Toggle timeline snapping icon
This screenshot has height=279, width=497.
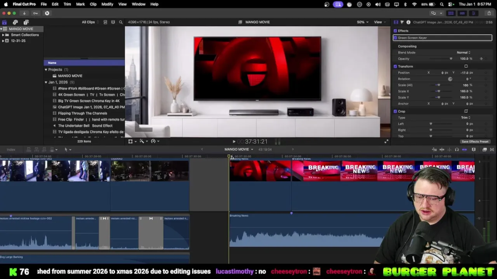click(x=464, y=150)
